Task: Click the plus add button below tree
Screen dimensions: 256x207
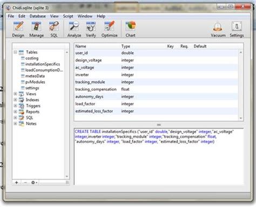Action: click(16, 182)
